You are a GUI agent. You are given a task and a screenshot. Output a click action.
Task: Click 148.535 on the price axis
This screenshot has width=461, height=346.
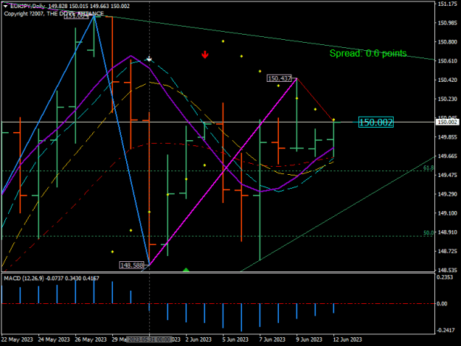(447, 270)
